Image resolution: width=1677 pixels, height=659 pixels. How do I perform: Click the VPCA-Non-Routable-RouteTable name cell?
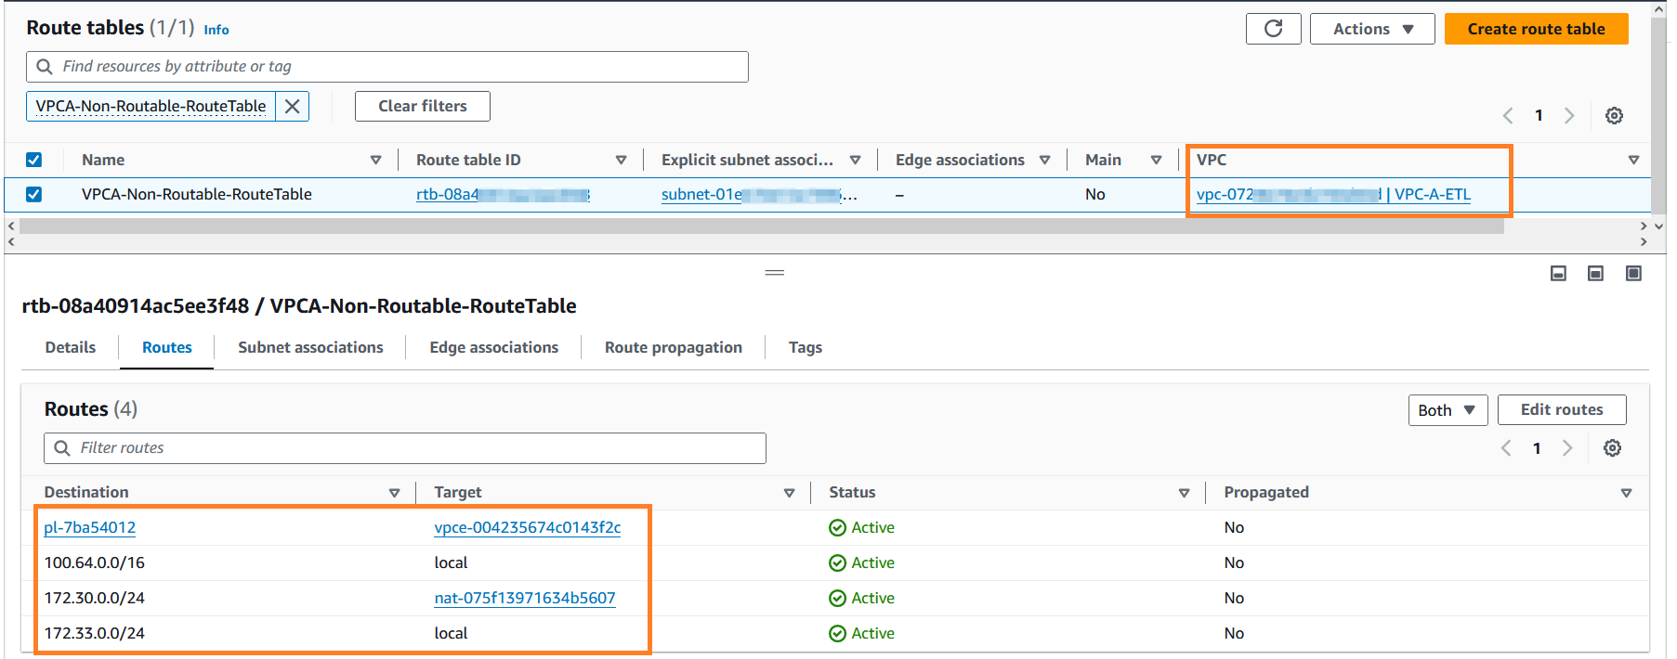197,194
